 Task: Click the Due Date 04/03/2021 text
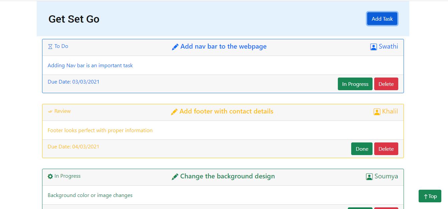point(73,147)
